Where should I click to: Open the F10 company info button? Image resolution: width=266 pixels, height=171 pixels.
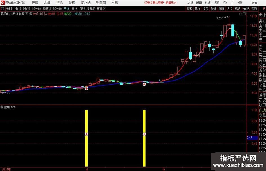[230, 9]
